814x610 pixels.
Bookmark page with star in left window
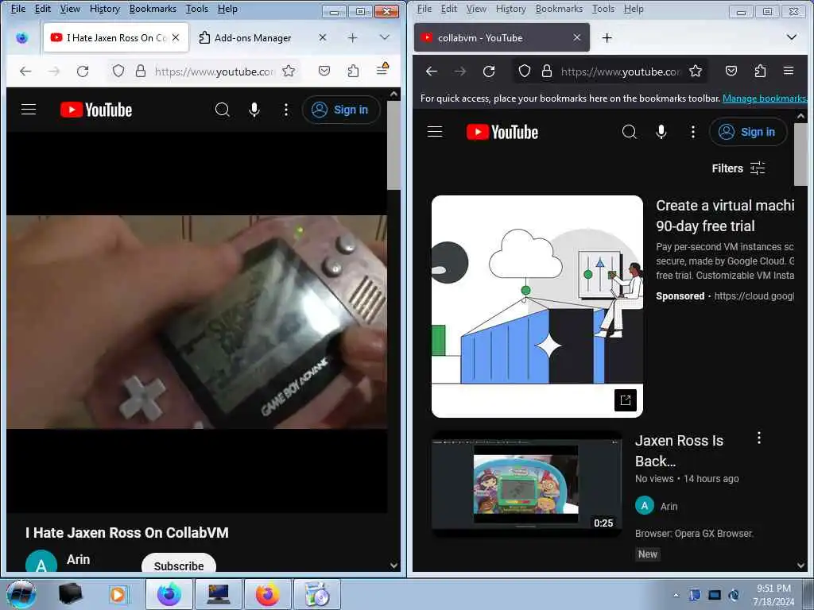coord(289,71)
